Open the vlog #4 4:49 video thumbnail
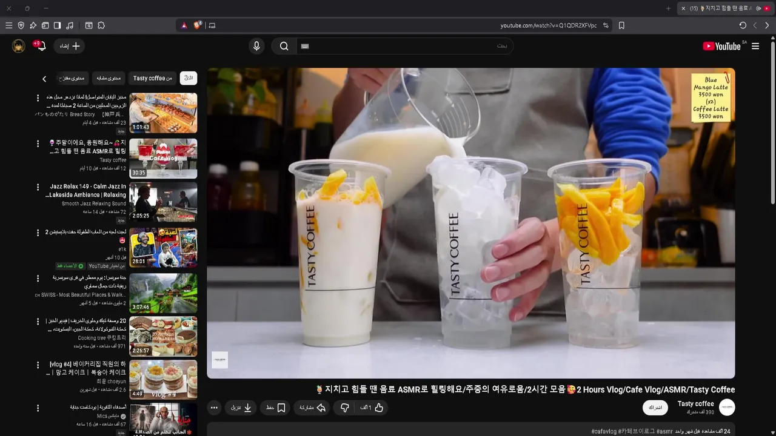 tap(163, 380)
